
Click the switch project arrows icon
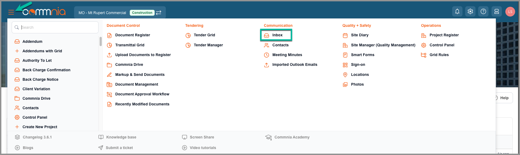click(x=159, y=13)
